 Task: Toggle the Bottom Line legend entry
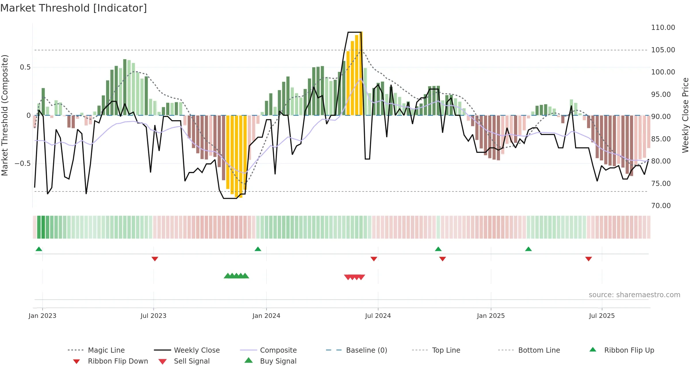[529, 350]
